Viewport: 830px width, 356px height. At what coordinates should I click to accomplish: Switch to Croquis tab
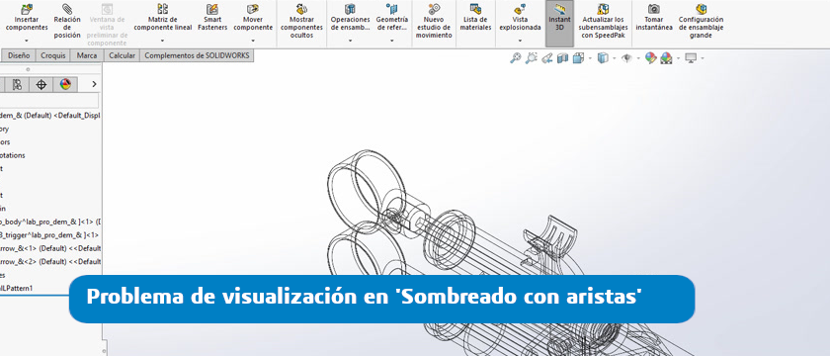53,55
